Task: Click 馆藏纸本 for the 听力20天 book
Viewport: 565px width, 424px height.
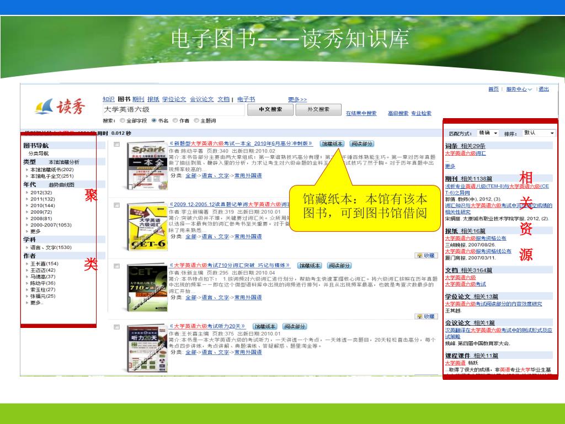Action: click(x=265, y=327)
